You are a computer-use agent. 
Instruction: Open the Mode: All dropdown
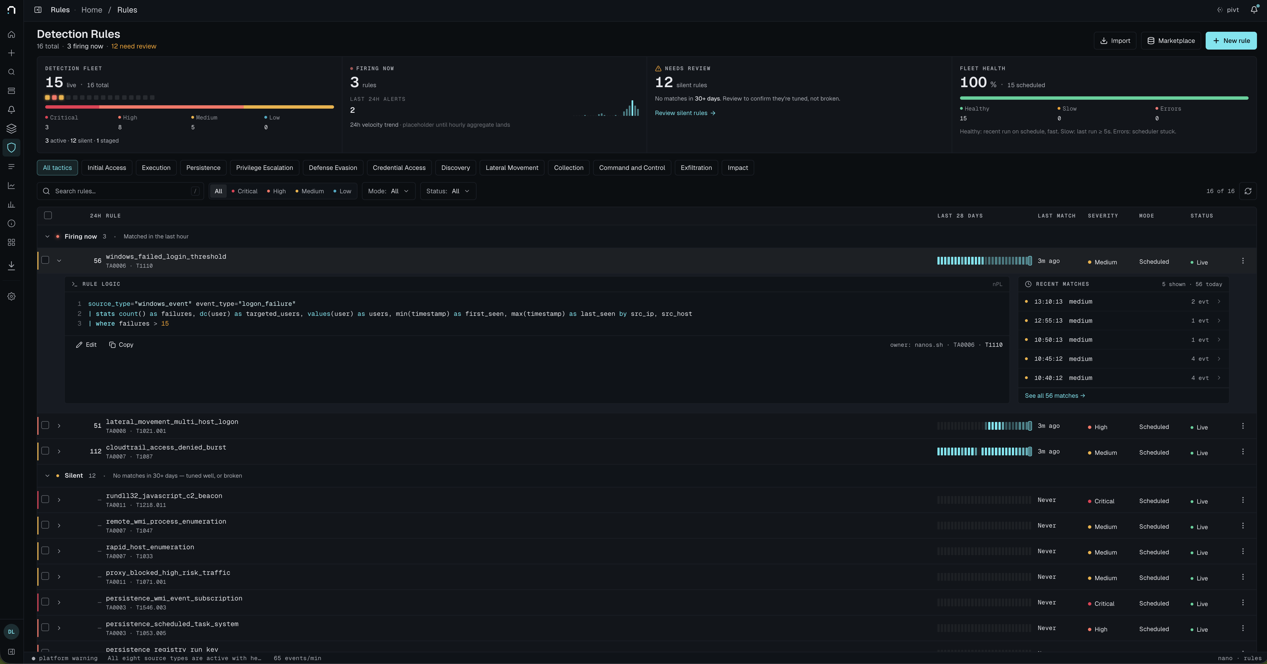point(389,191)
